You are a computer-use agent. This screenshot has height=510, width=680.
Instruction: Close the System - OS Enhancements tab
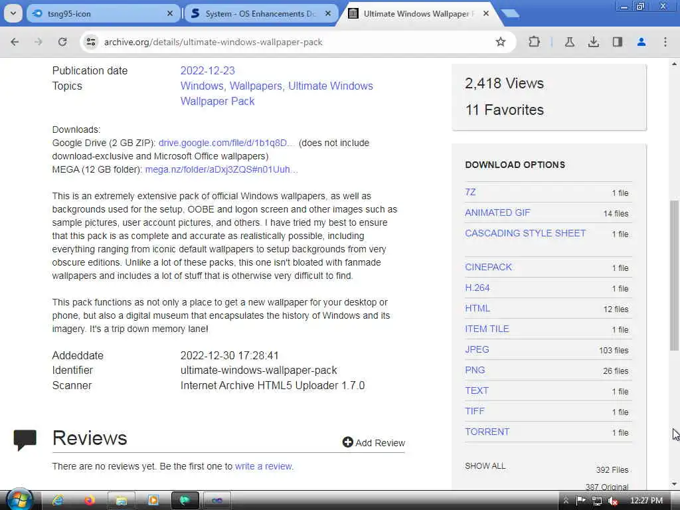(328, 13)
